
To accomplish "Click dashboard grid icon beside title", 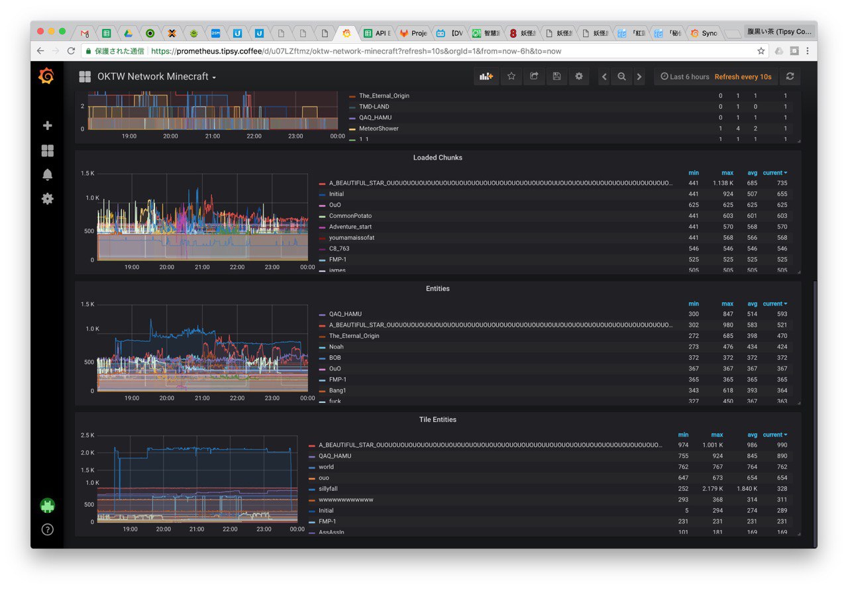I will tap(85, 77).
